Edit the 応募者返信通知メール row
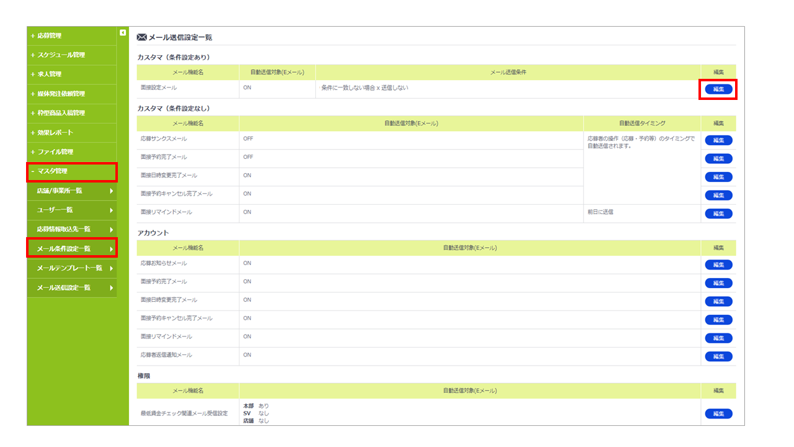This screenshot has width=794, height=447. tap(718, 356)
